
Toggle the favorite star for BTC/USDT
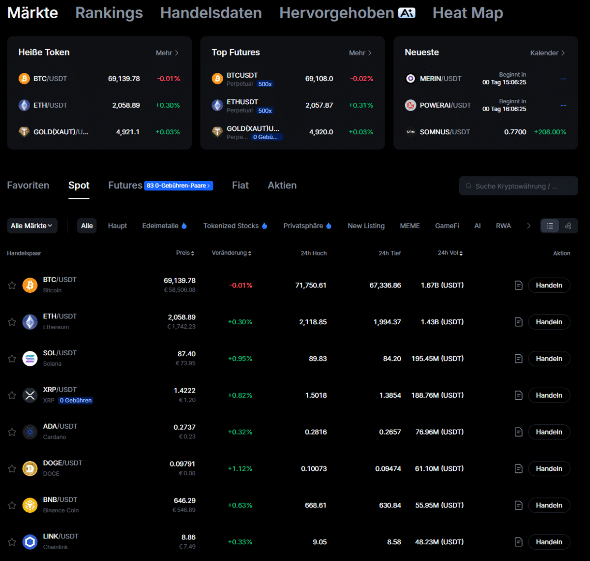point(11,285)
